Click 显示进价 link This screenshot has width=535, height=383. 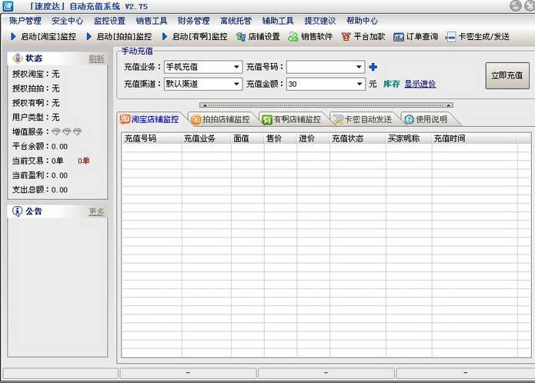click(420, 84)
